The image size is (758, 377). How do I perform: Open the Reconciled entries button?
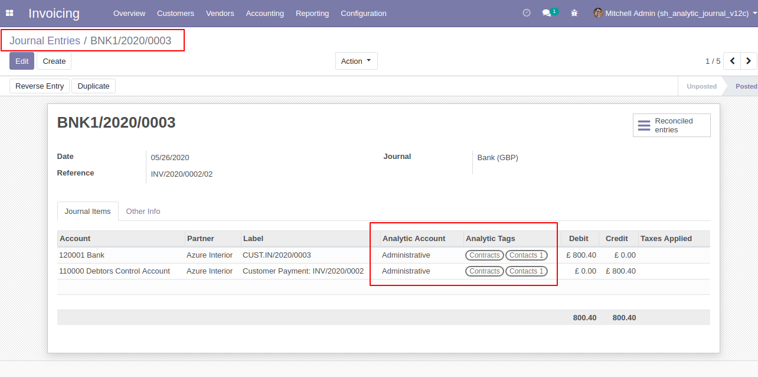pyautogui.click(x=672, y=125)
